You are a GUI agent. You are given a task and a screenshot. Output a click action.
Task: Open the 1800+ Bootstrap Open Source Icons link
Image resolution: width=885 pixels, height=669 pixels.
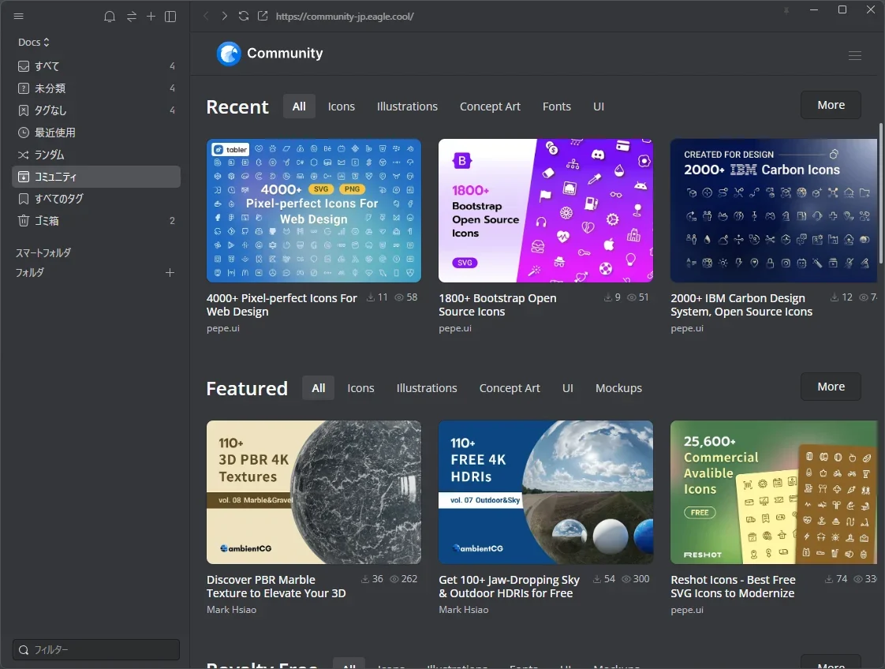click(x=497, y=305)
